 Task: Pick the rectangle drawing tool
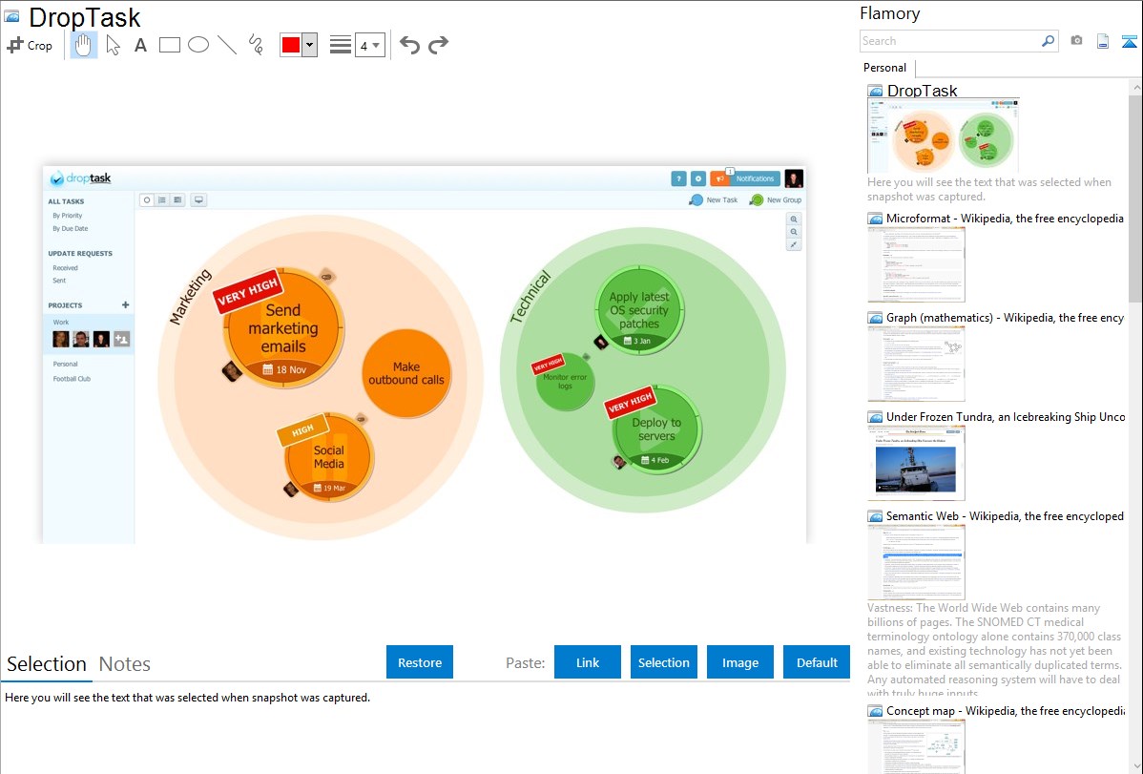pos(169,45)
